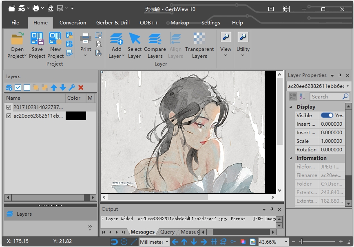Open layer settings with the wrench icon
This screenshot has width=354, height=247.
(x=72, y=87)
